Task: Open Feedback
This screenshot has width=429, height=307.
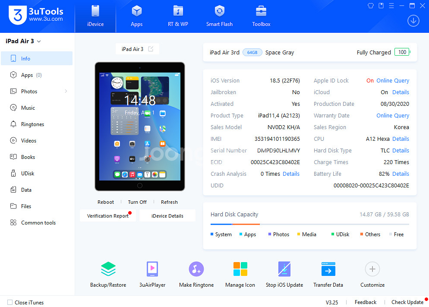Action: [x=365, y=302]
